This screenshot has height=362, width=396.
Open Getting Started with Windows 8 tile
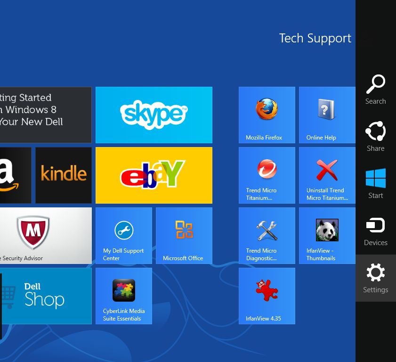(x=46, y=115)
